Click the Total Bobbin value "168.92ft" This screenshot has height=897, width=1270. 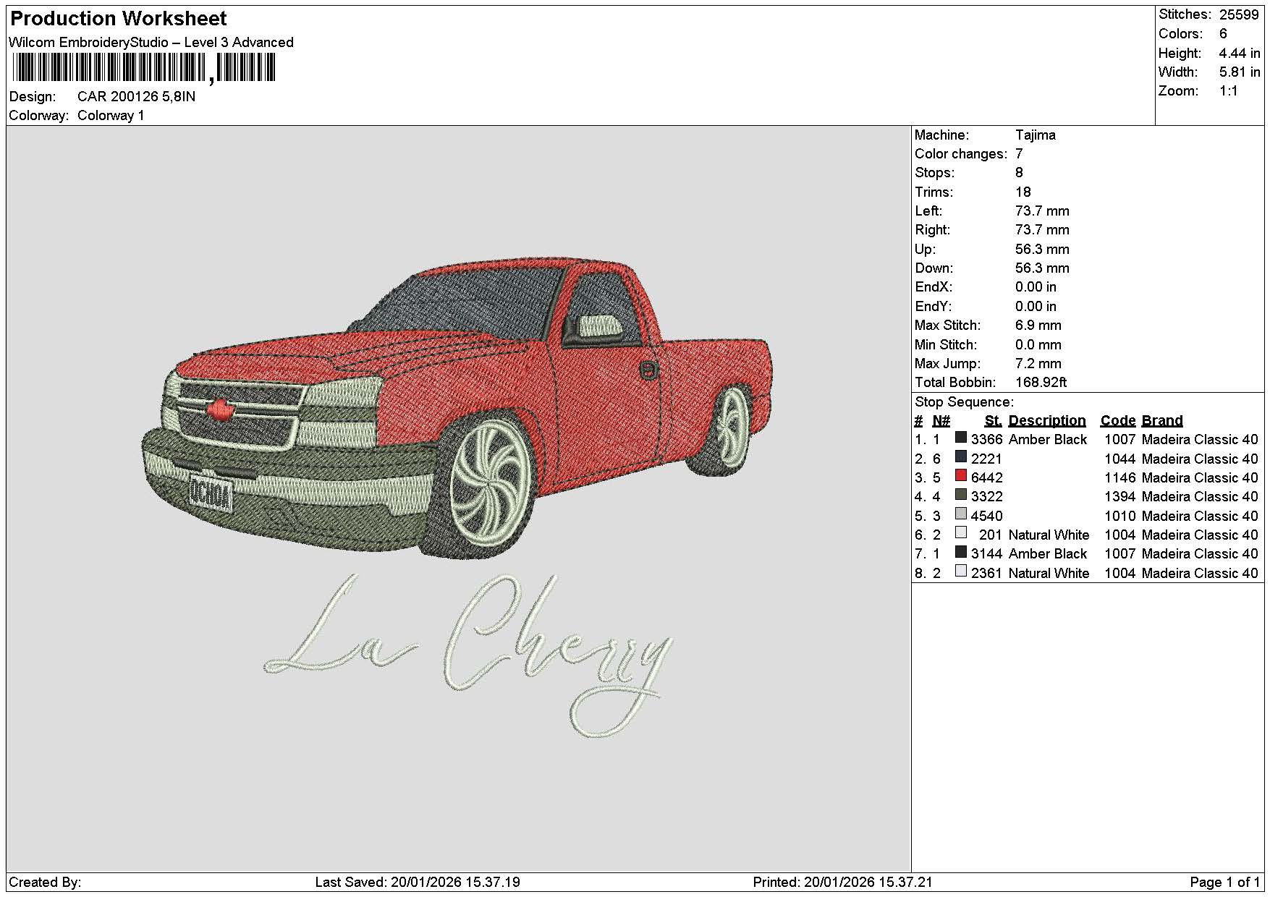pos(1041,383)
